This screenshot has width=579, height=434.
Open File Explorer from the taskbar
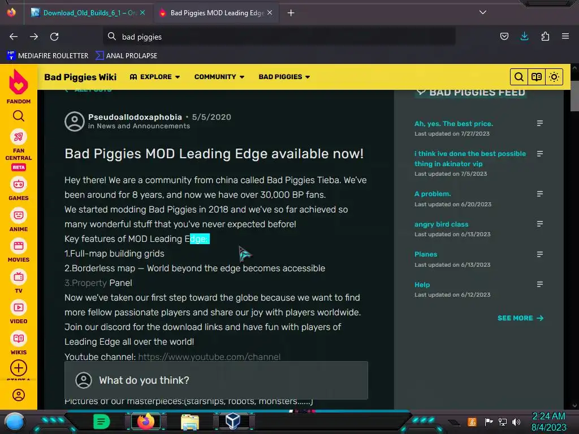point(190,422)
